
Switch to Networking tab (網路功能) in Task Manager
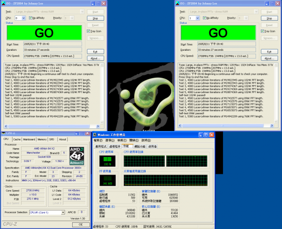click(140, 146)
